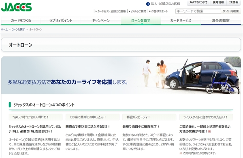This screenshot has width=243, height=158.
Task: Open the 採用情報 tab
Action: coord(218,2)
